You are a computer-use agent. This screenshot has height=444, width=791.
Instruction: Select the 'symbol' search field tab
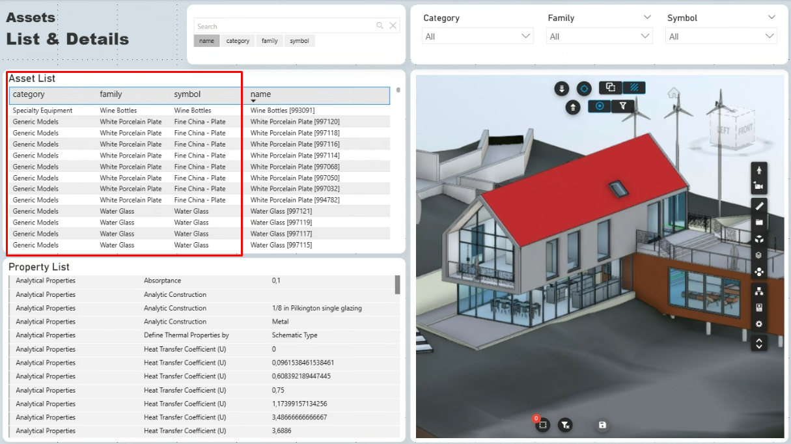pos(299,41)
